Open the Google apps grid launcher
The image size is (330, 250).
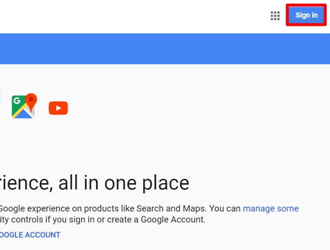click(x=275, y=16)
